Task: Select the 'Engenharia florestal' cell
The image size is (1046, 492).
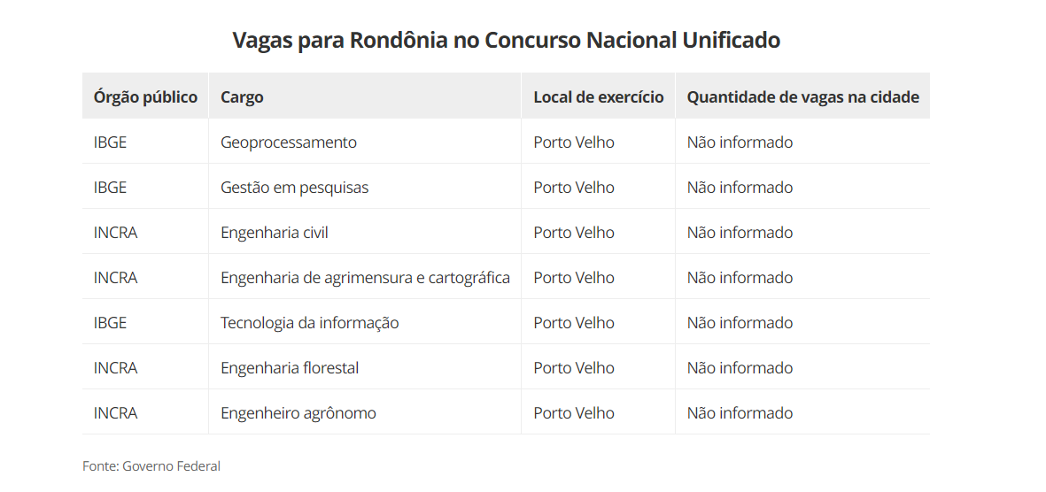Action: click(290, 368)
